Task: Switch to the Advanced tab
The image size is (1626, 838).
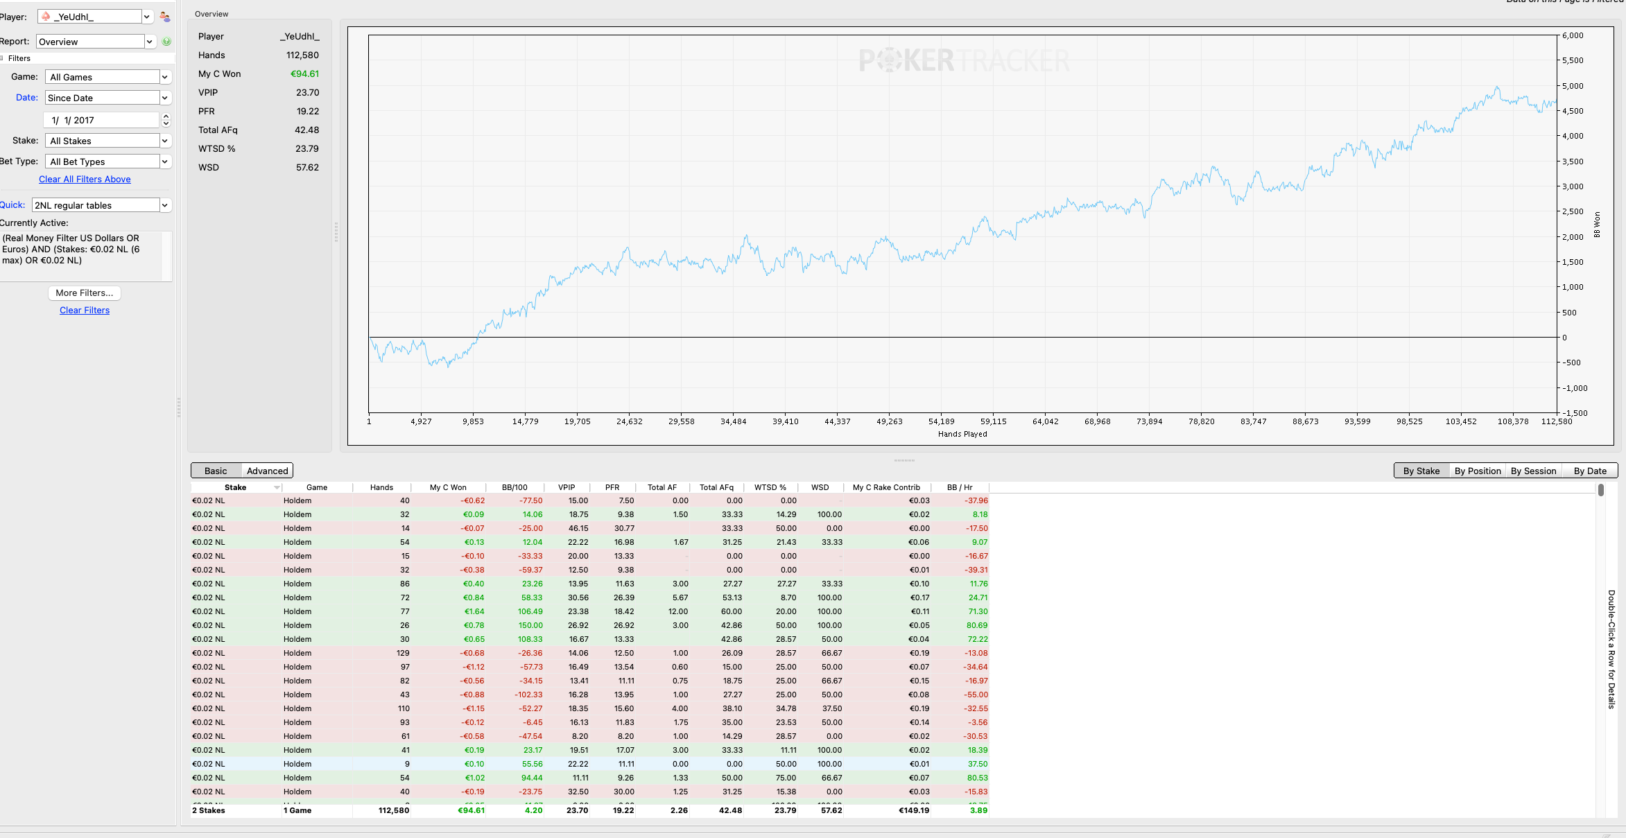Action: click(267, 471)
